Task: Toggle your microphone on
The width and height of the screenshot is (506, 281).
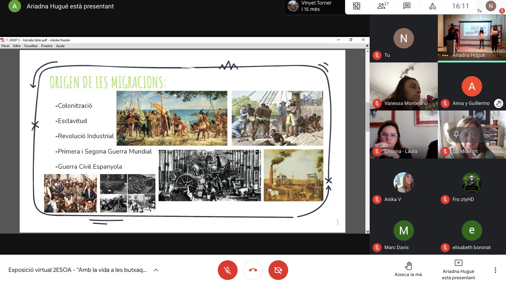Action: point(228,270)
